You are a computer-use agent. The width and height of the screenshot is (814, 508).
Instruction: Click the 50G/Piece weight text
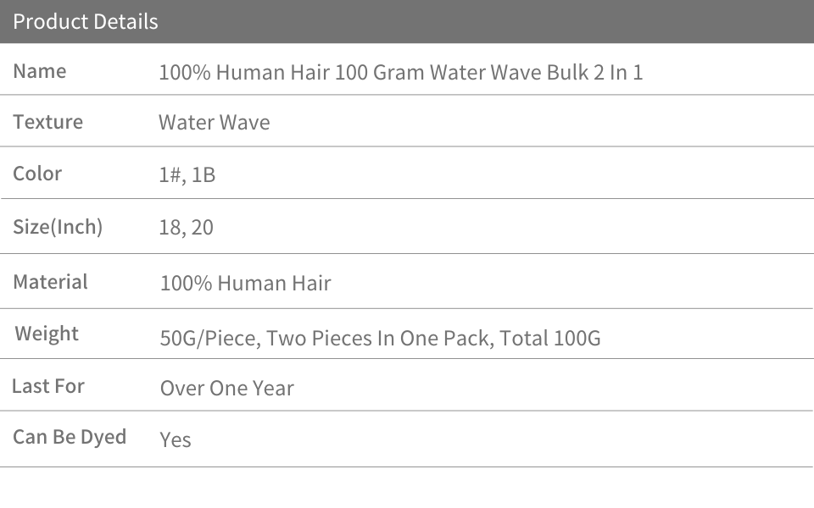(209, 339)
